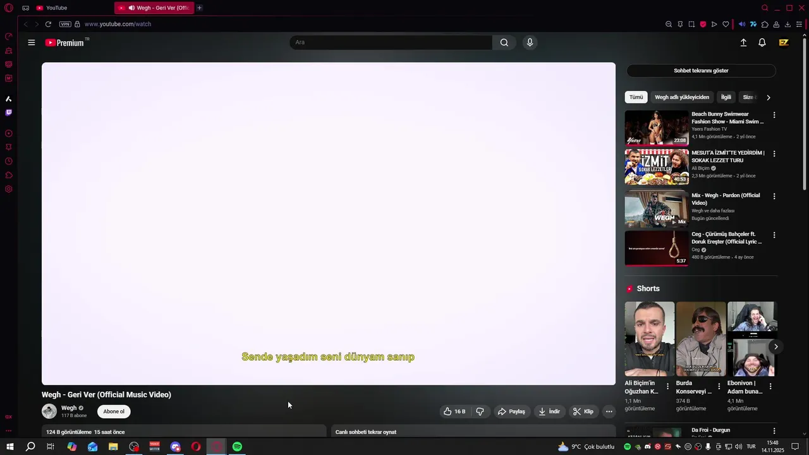Show next Shorts with the arrow
Viewport: 809px width, 455px height.
pos(776,346)
